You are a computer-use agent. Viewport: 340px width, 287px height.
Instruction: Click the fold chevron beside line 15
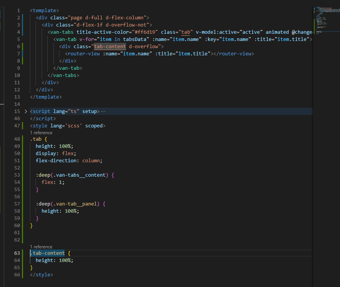pyautogui.click(x=25, y=111)
